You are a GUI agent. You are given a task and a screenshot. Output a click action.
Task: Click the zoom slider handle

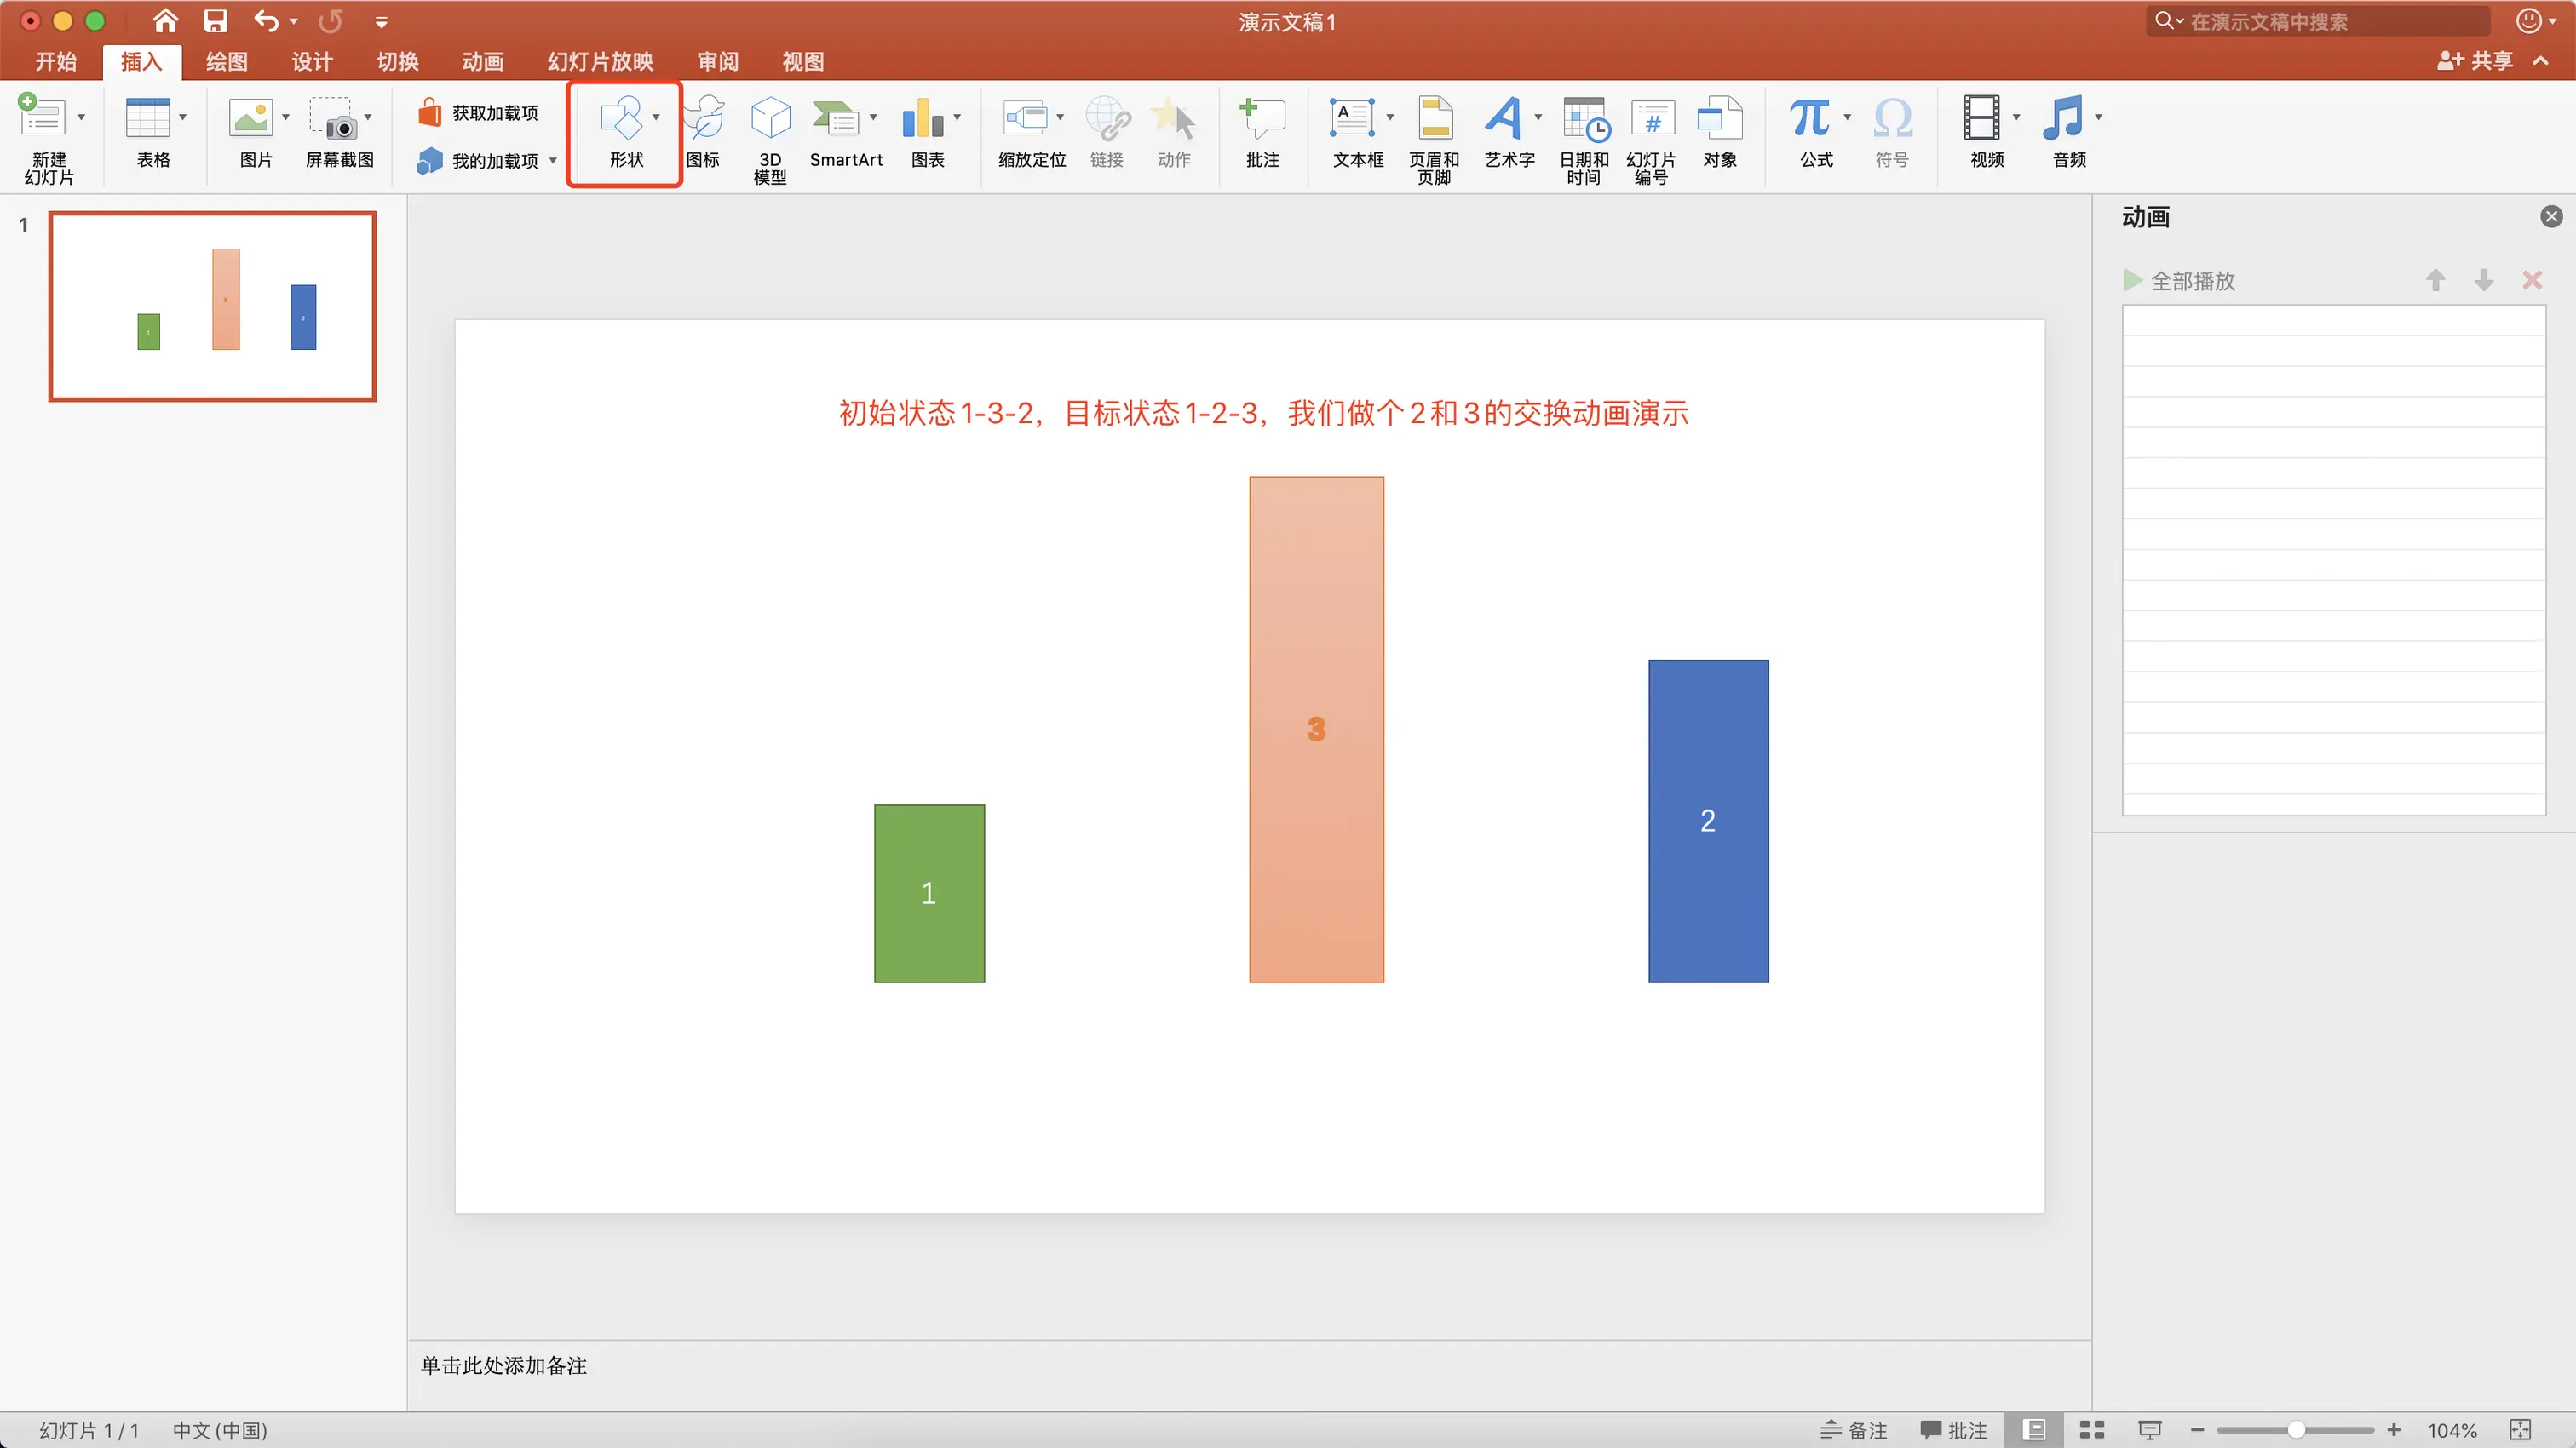(x=2297, y=1430)
